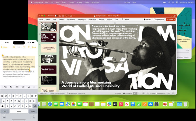Click the Home icon in title bar
Screen dimensions: 196x121
pos(60,16)
